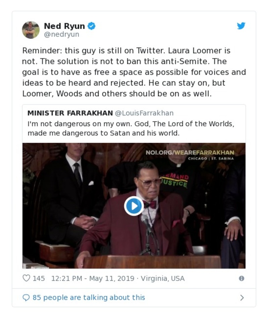This screenshot has width=268, height=319.
Task: Click Ned Ryun's profile avatar
Action: (31, 30)
